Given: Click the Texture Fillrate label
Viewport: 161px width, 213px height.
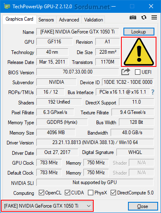Looking at the screenshot, I should [95, 113].
